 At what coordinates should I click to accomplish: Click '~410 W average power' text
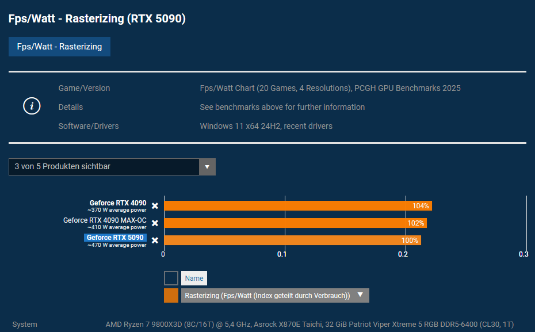point(117,227)
